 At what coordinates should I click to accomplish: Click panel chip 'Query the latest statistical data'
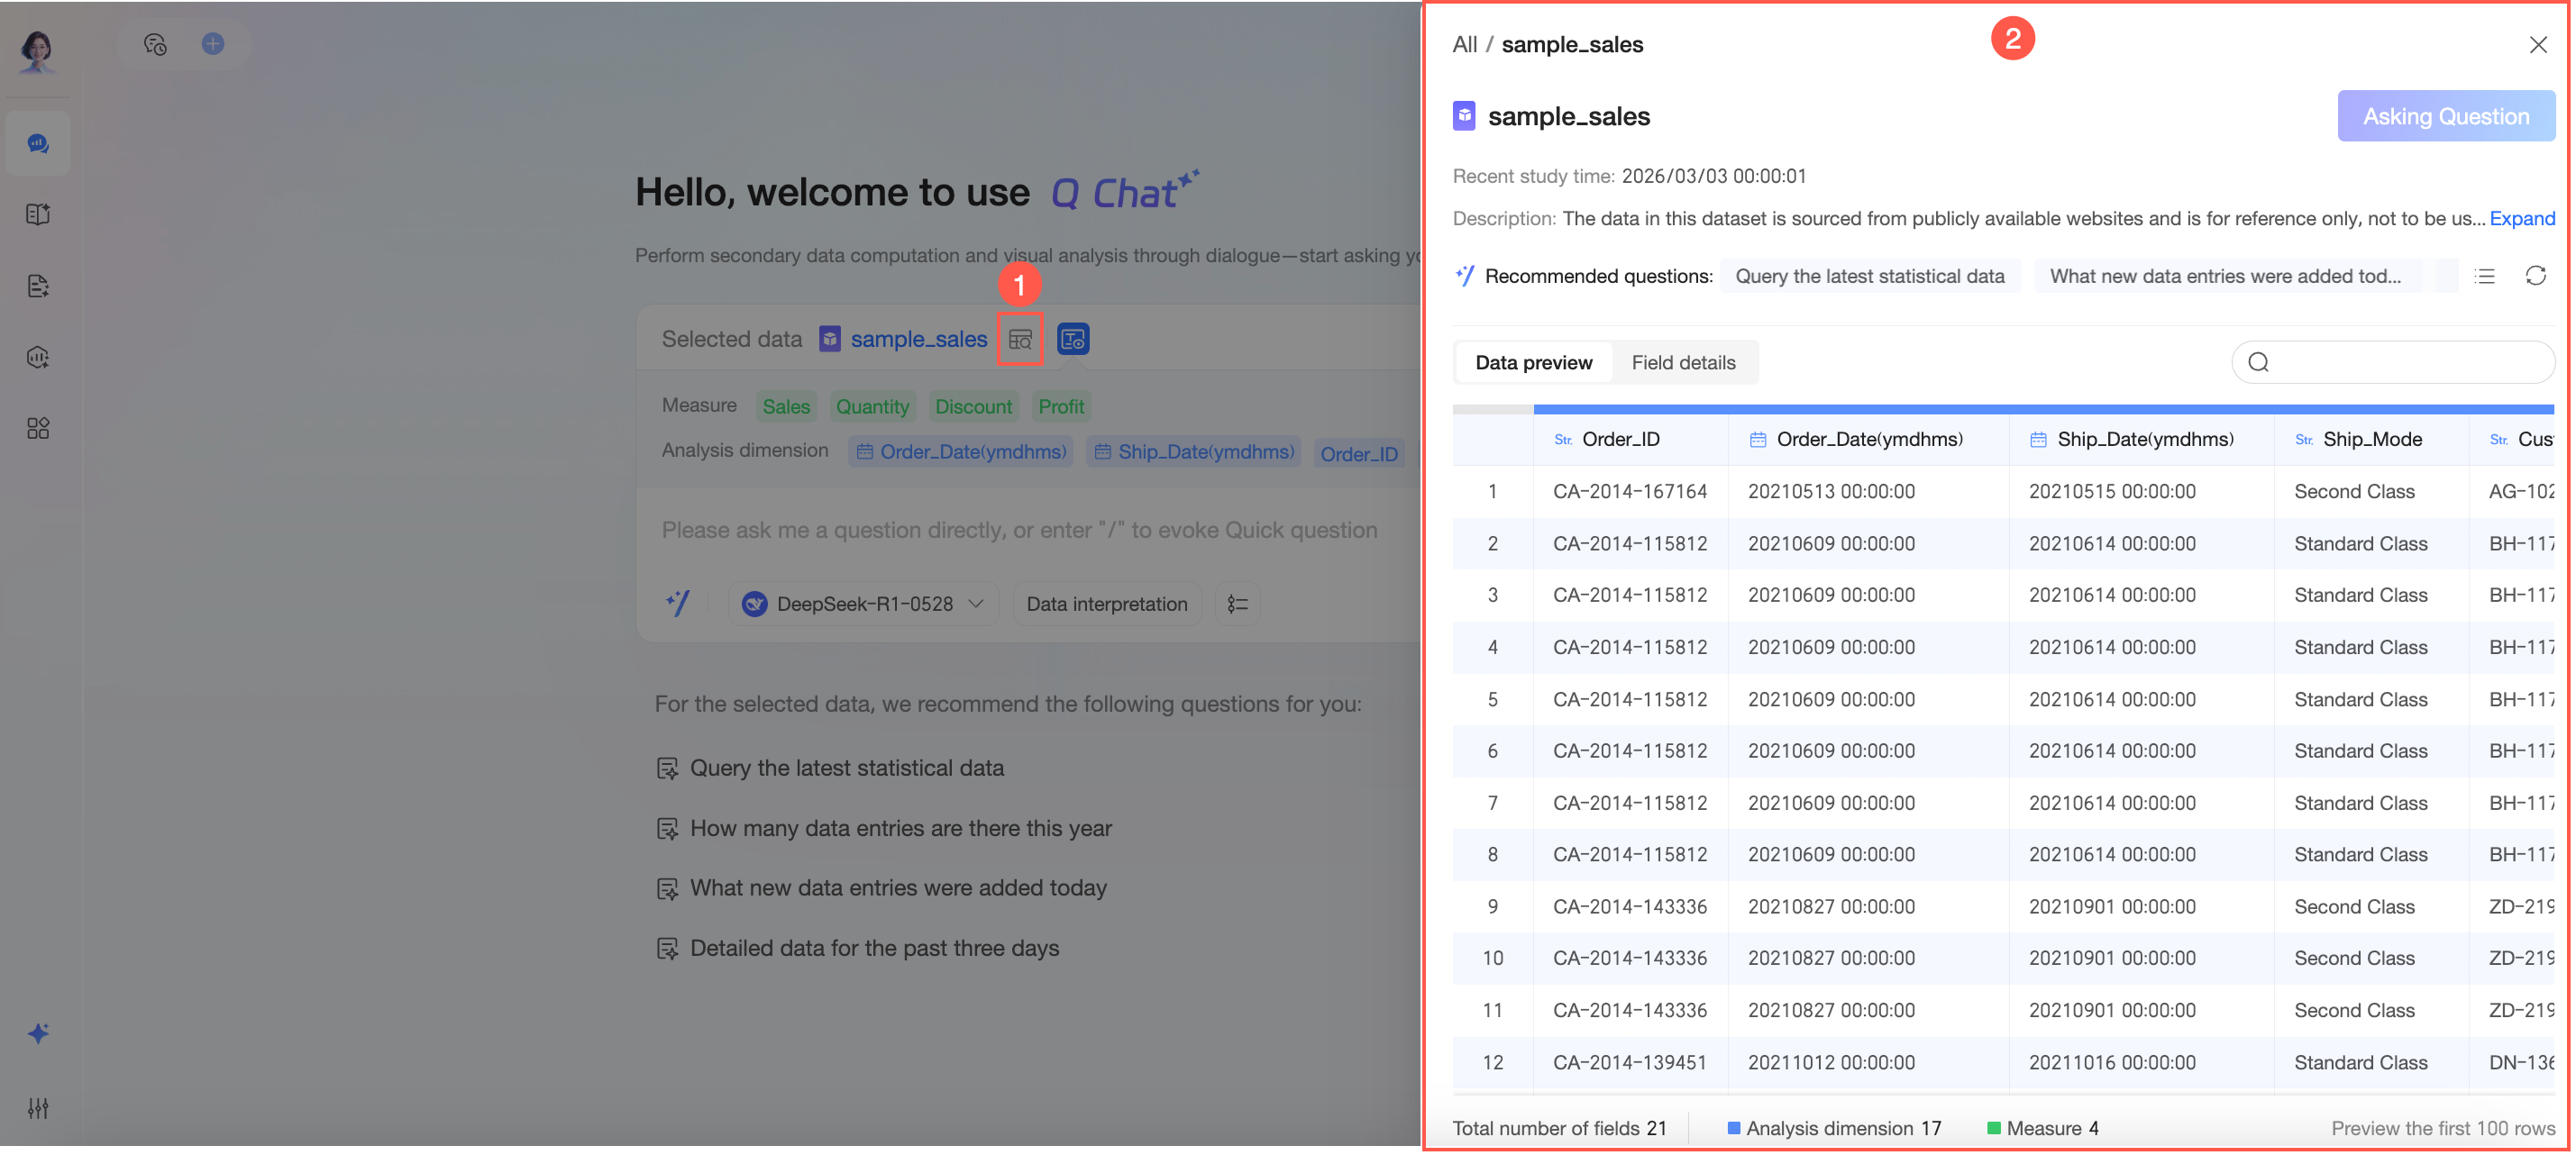click(x=1870, y=277)
